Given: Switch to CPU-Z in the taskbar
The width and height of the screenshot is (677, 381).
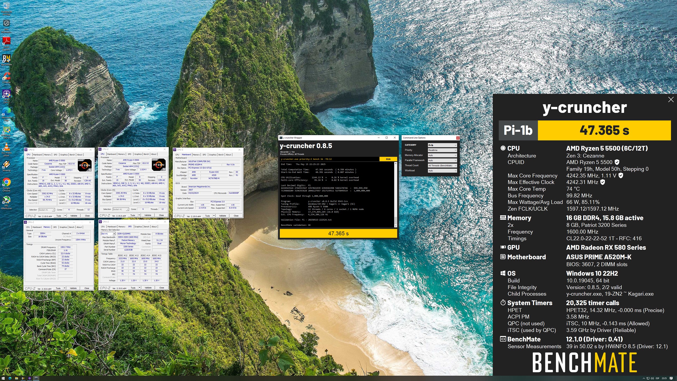Looking at the screenshot, I should (30, 378).
